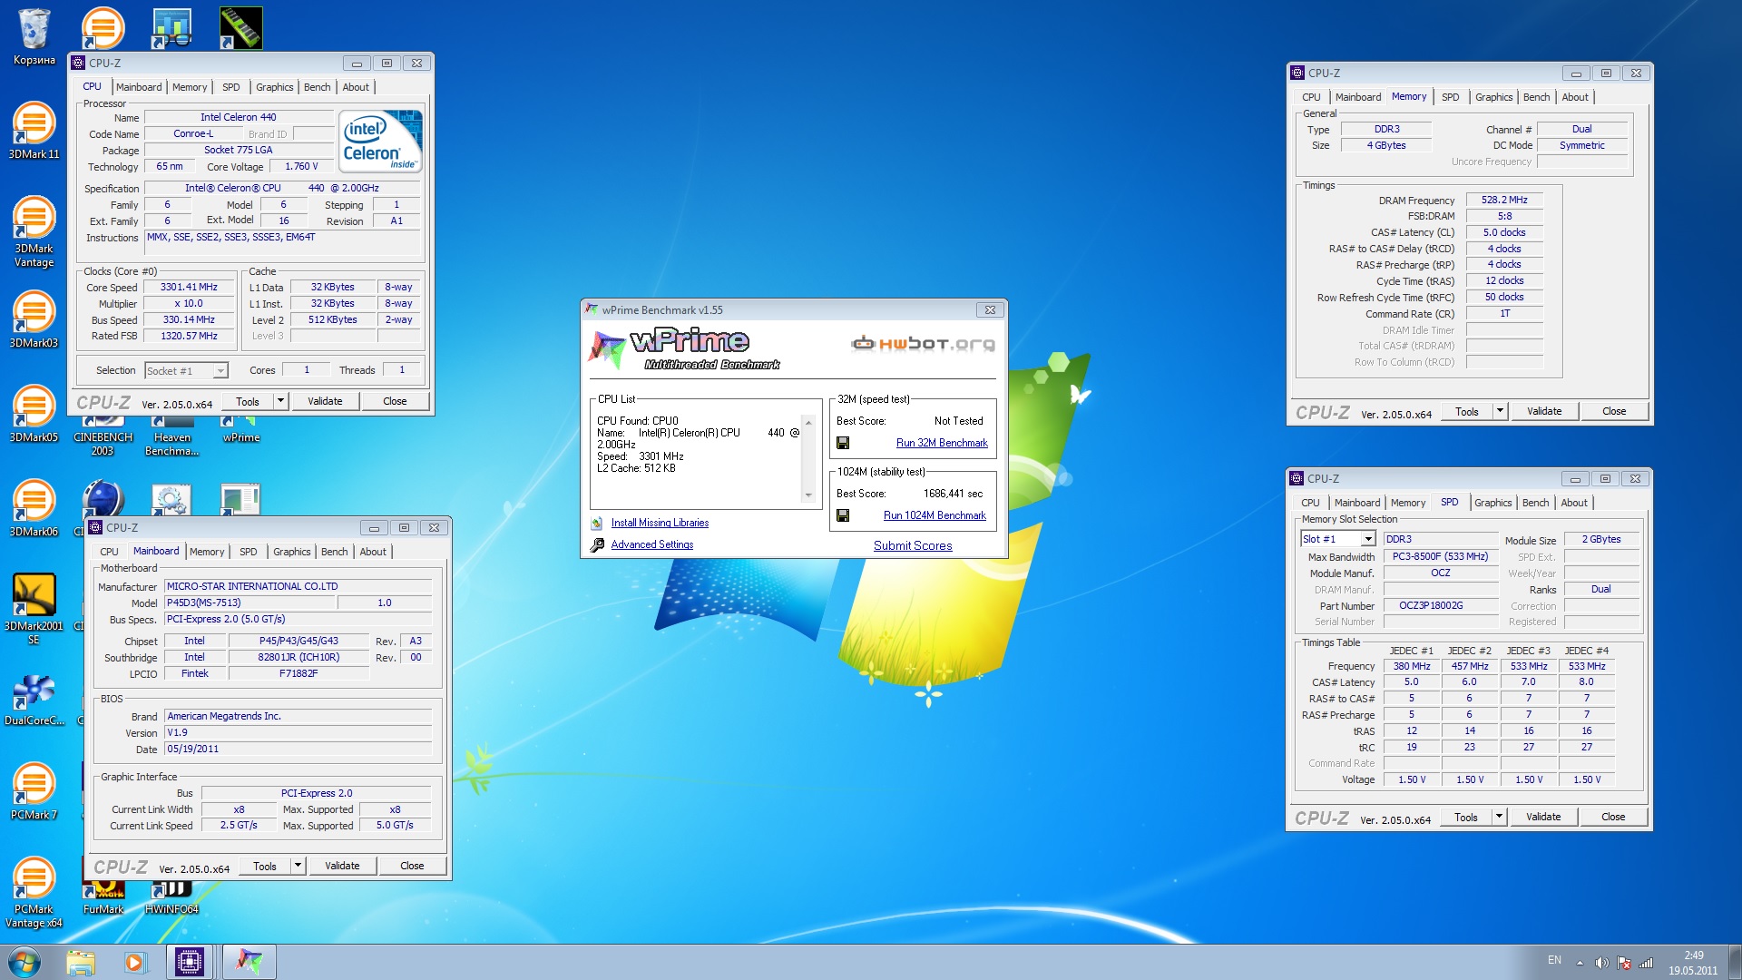
Task: Click Validate in the CPU tab window
Action: (325, 401)
